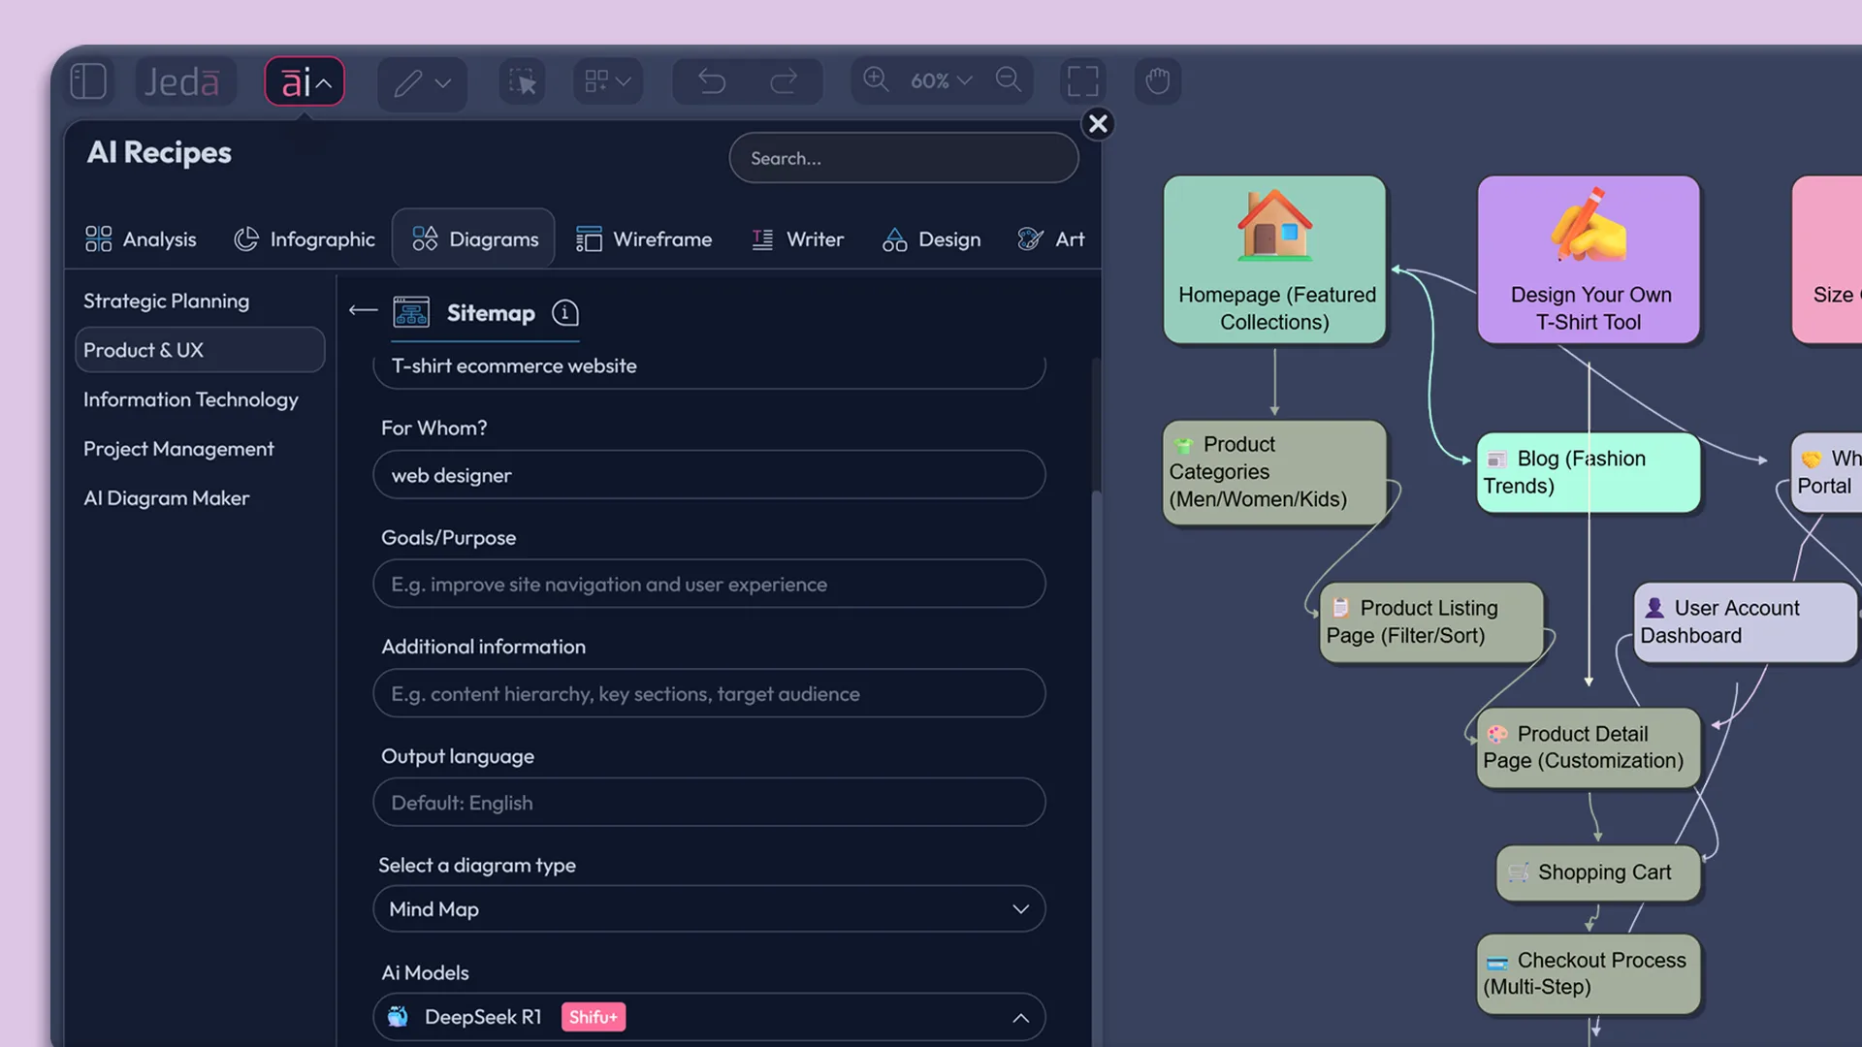Image resolution: width=1862 pixels, height=1047 pixels.
Task: Toggle the left sidebar panel icon
Action: 88,81
